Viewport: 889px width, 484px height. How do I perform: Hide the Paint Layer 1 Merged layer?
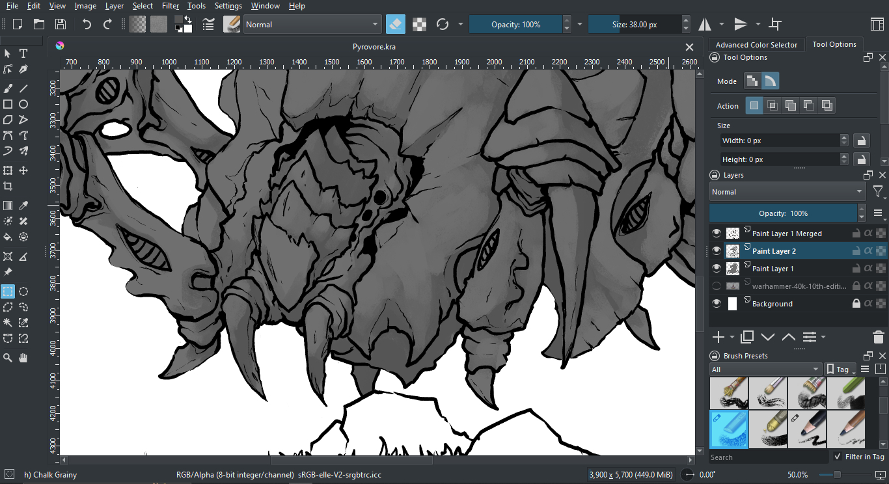click(717, 234)
